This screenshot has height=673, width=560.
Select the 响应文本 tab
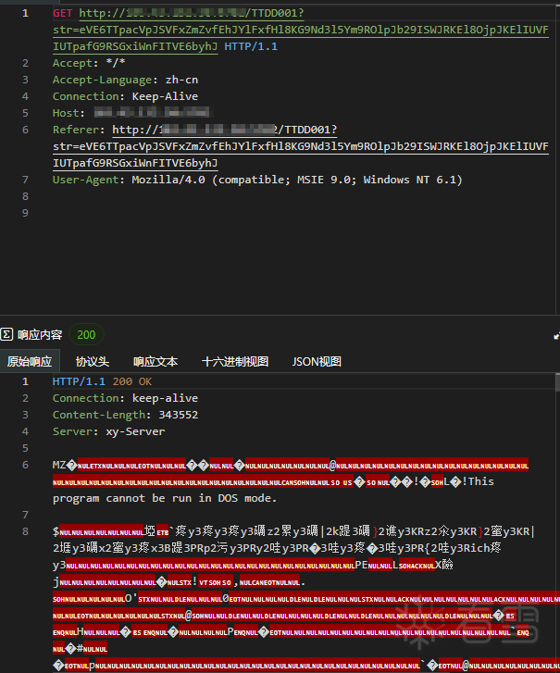[x=156, y=361]
